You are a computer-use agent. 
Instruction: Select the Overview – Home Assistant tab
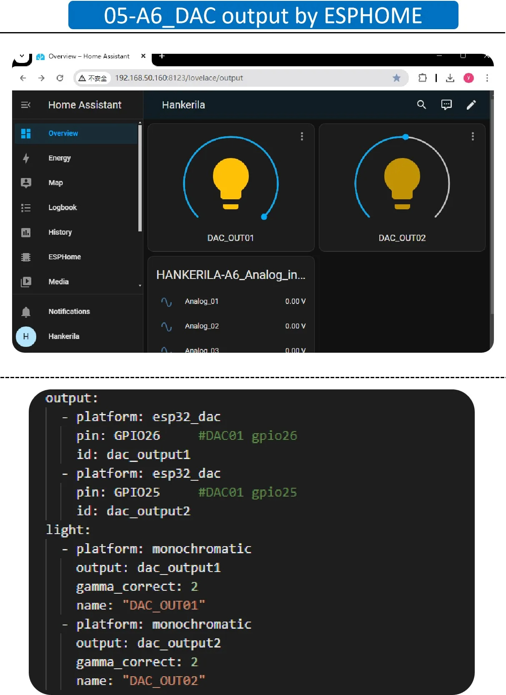(x=89, y=56)
